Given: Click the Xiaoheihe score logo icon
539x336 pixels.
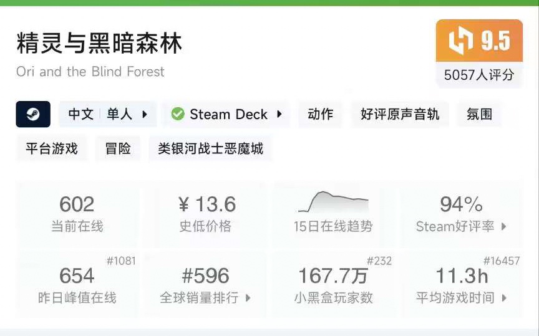Looking at the screenshot, I should point(461,41).
